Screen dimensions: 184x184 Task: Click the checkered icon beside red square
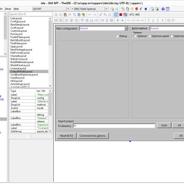pyautogui.click(x=125, y=15)
